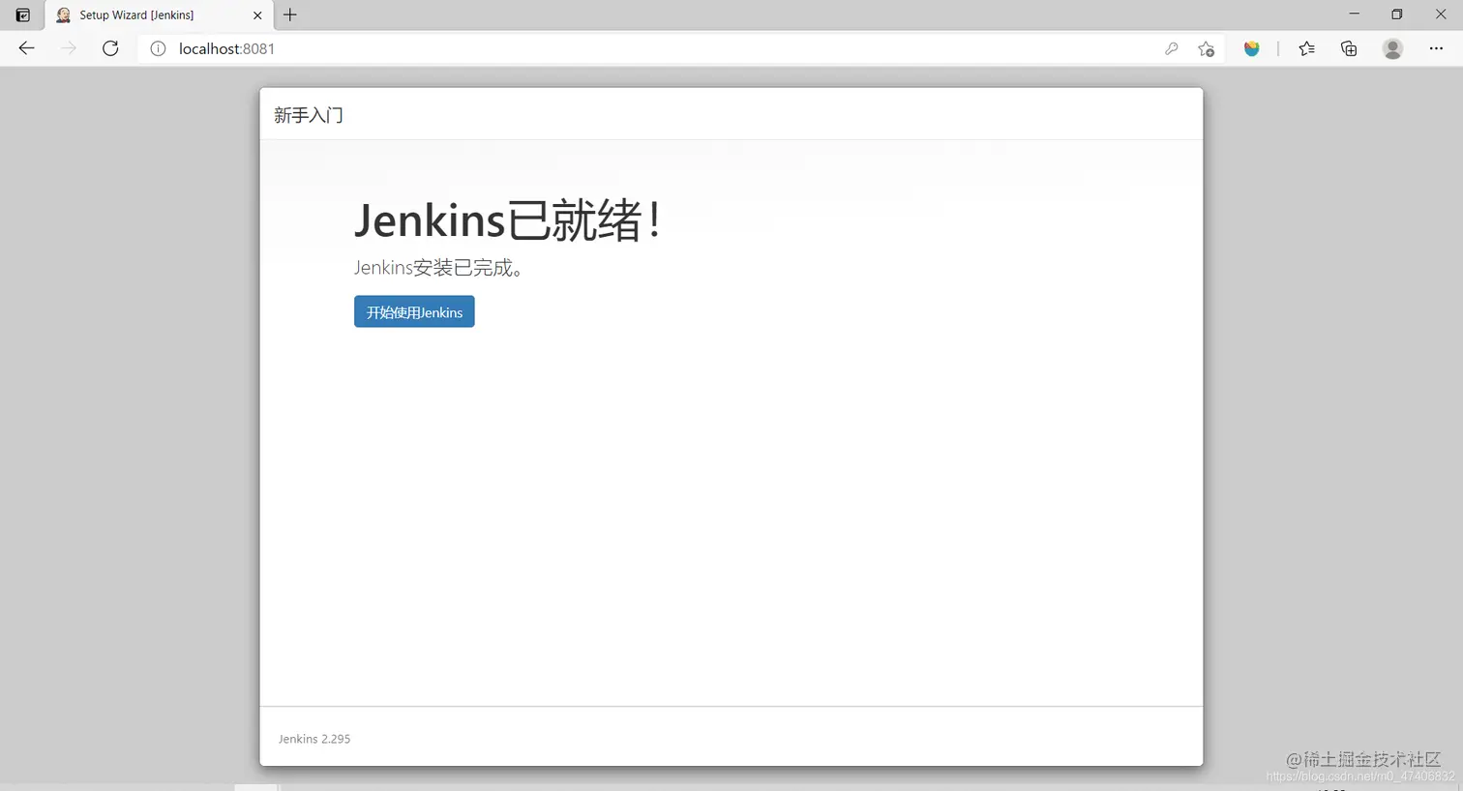
Task: Open saved passwords with the key icon
Action: point(1172,48)
